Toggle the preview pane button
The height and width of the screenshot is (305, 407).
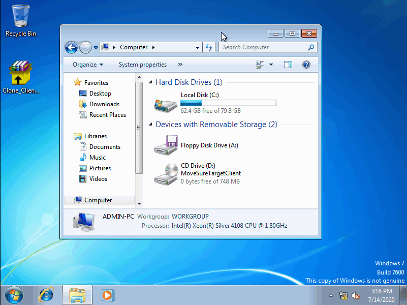pyautogui.click(x=288, y=65)
